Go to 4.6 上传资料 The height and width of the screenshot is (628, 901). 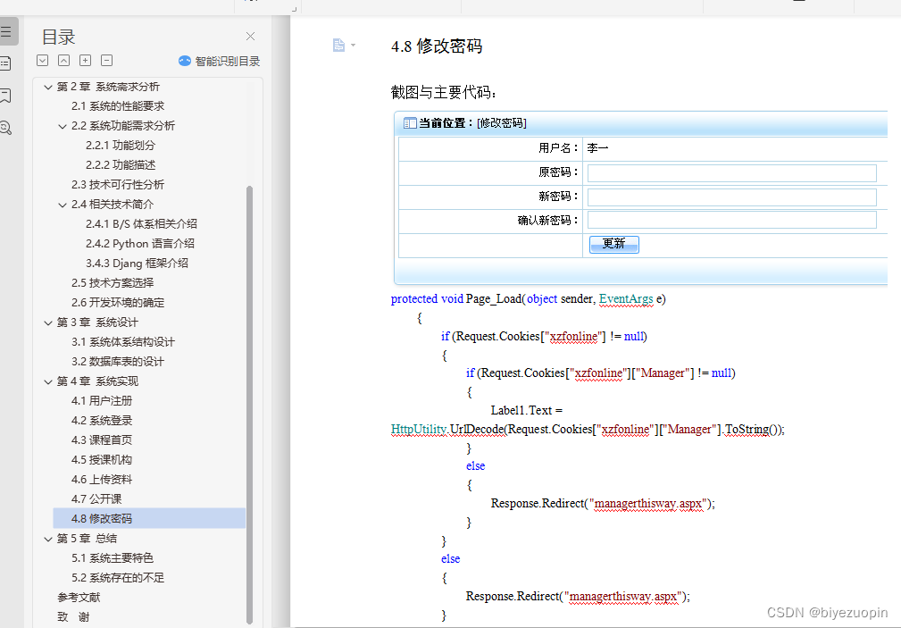(x=102, y=480)
